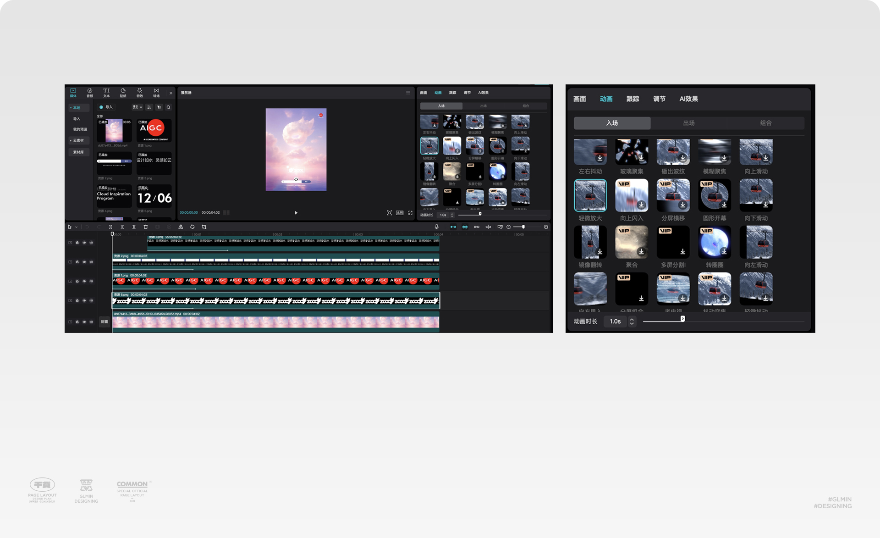The image size is (880, 538).
Task: Toggle lock on the 资源 1.png track
Action: [x=77, y=281]
